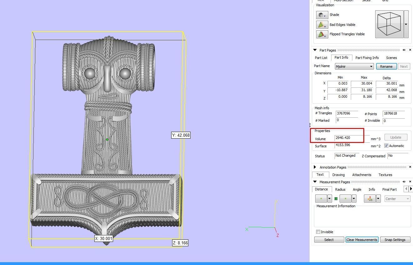
Task: Open the second point type dropdown arrow
Action: 354,199
